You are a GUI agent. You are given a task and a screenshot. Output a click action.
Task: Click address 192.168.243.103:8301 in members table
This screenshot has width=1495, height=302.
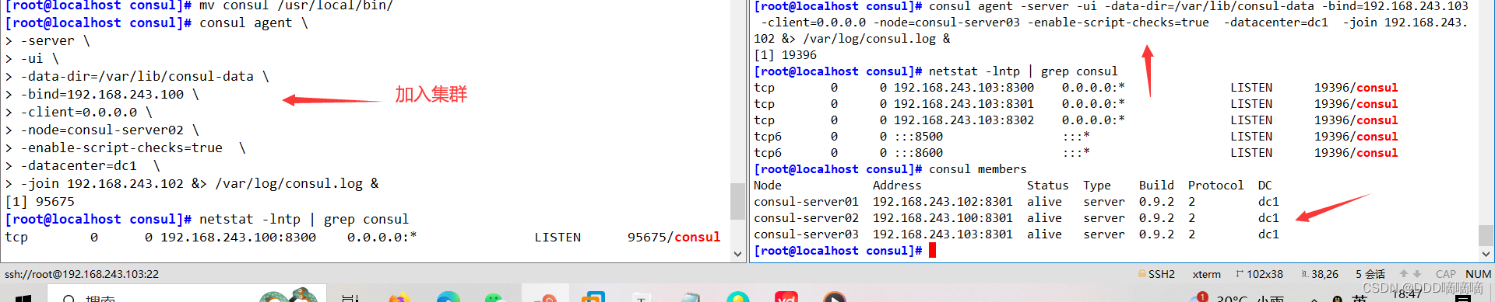pos(942,234)
